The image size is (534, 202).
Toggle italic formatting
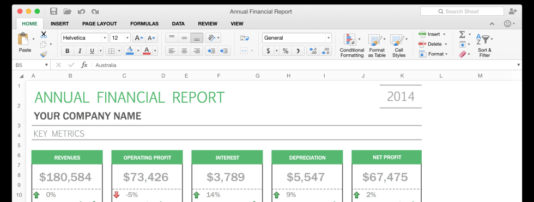point(80,51)
